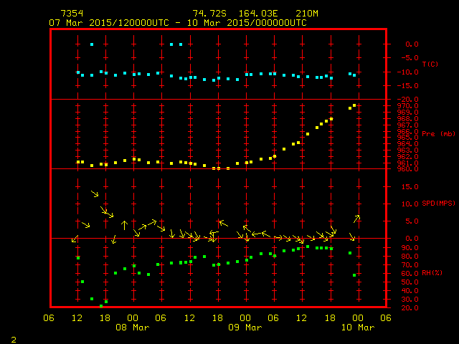This screenshot has width=459, height=344.
Task: Click the "00" hour label above "10 Mar"
Action: click(x=358, y=318)
